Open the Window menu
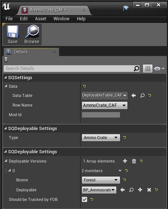This screenshot has height=209, width=168. pyautogui.click(x=61, y=19)
